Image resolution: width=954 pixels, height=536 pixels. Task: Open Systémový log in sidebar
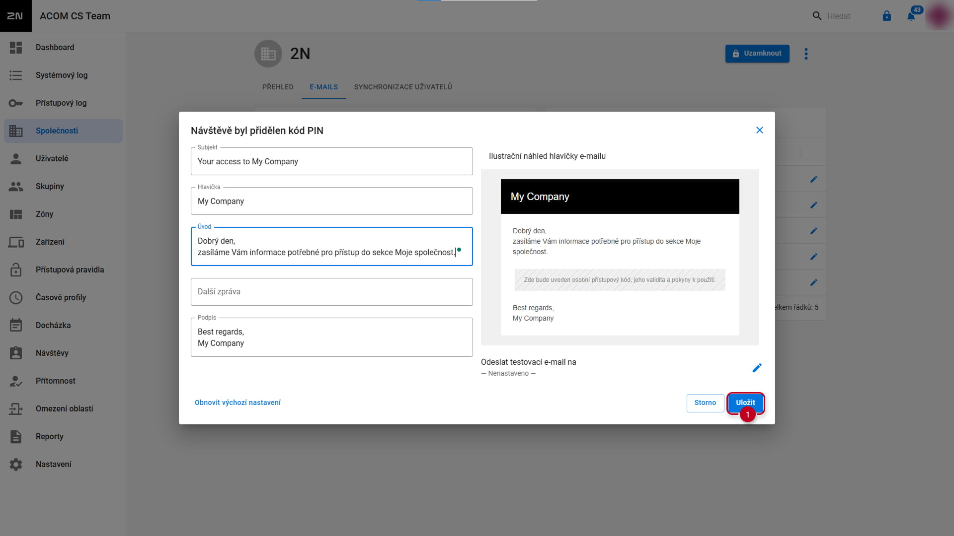click(x=63, y=75)
